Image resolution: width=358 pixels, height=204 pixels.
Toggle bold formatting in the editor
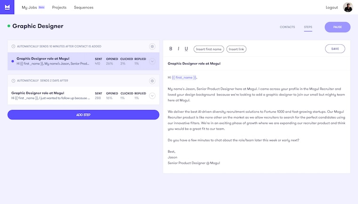click(x=171, y=49)
